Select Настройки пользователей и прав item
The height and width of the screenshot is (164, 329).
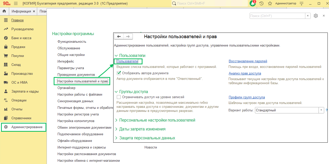[x=82, y=81]
